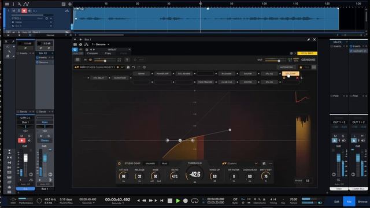
Task: Toggle PEAK detection in Studio Comp
Action: (x=164, y=164)
